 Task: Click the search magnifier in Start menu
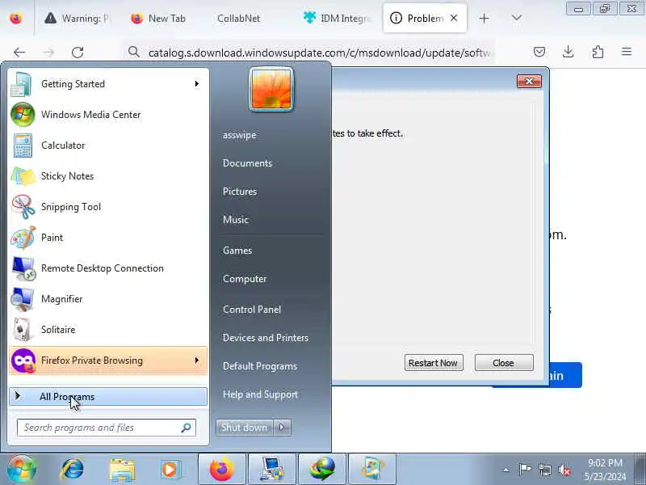(187, 428)
